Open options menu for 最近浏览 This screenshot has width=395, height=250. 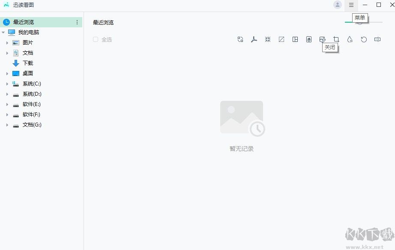coord(78,22)
